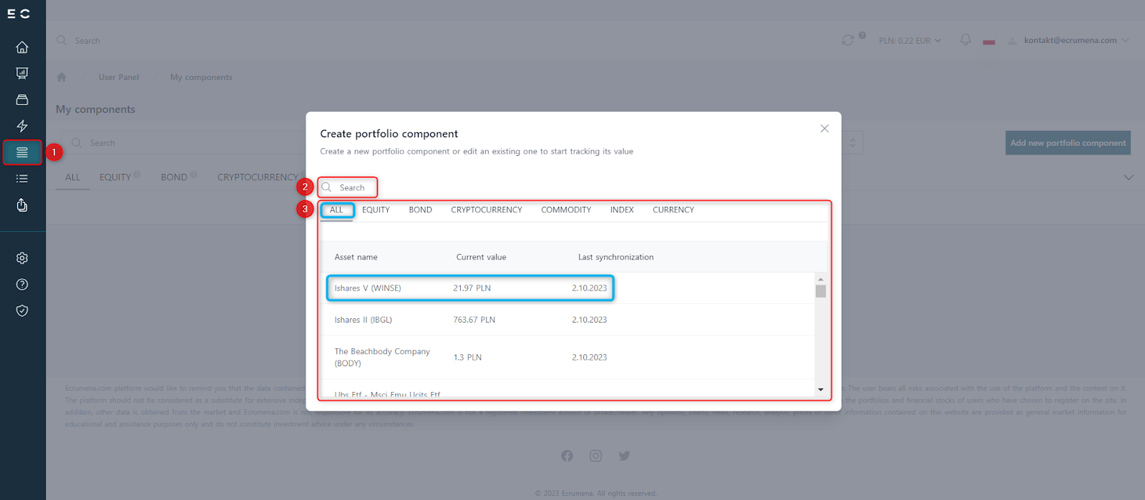The image size is (1145, 500).
Task: Click the help question mark icon
Action: [22, 285]
